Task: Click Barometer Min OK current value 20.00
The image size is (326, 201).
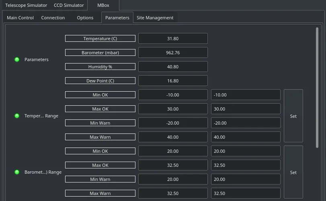Action: 173,151
